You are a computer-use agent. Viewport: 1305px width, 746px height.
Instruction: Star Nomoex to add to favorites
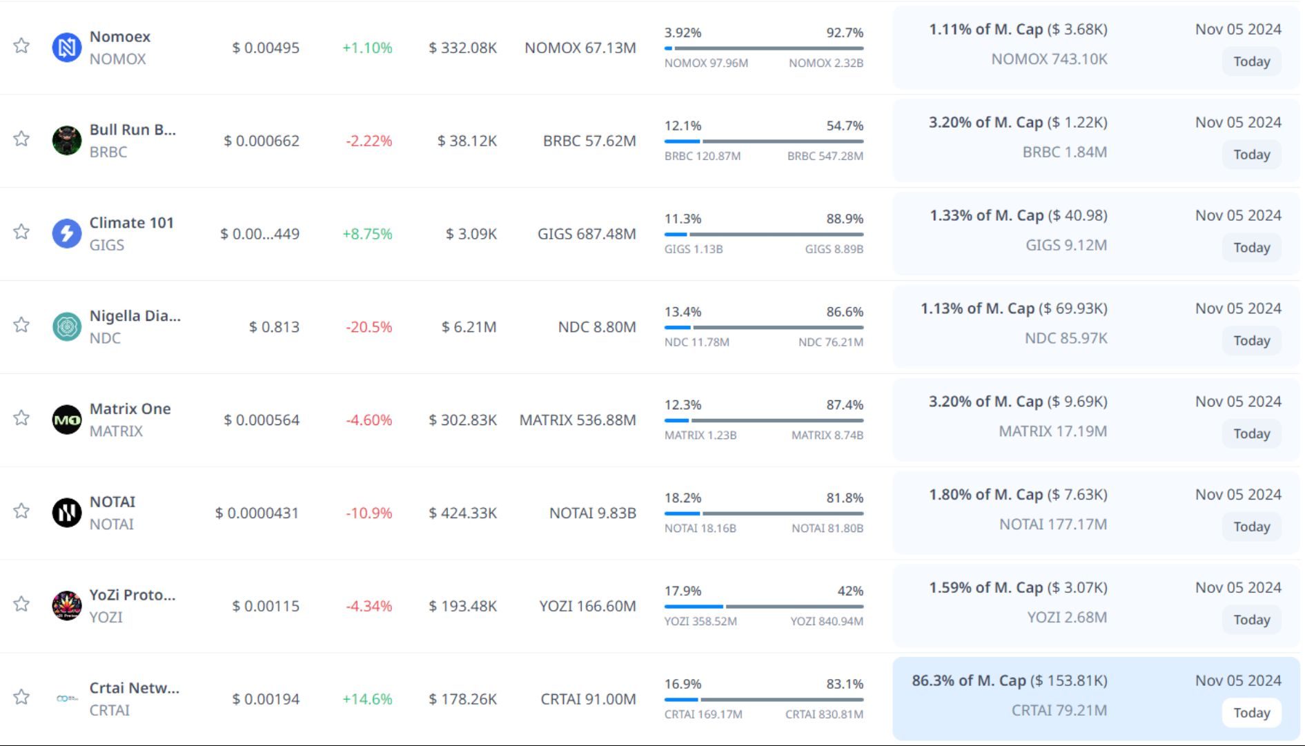[x=21, y=46]
